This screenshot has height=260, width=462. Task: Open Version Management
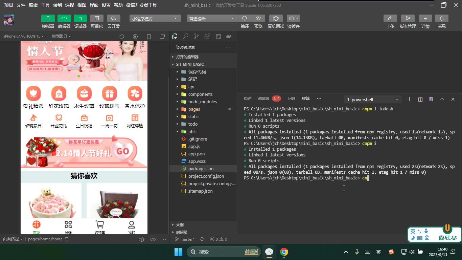(x=408, y=18)
